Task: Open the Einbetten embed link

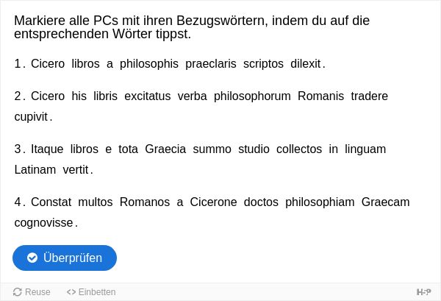Action: click(x=91, y=292)
